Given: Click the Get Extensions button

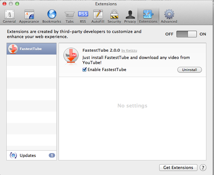Looking at the screenshot, I should [x=178, y=167].
